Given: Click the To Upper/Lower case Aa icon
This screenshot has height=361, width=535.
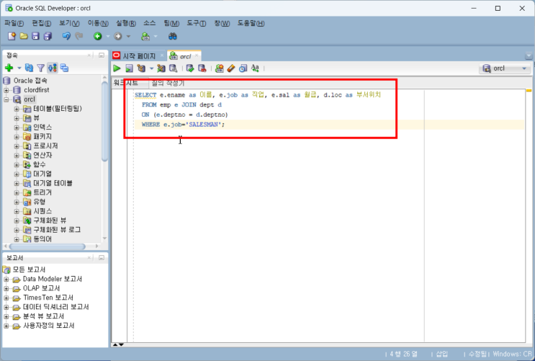Looking at the screenshot, I should [255, 68].
